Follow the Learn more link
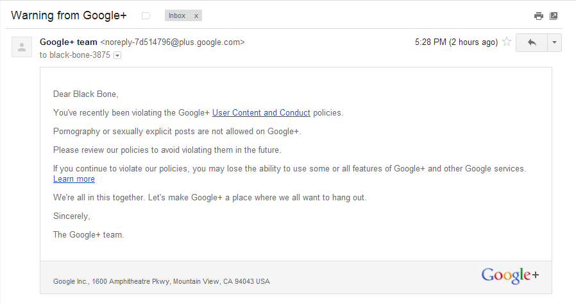Viewport: 576px width, 305px height. click(x=74, y=179)
